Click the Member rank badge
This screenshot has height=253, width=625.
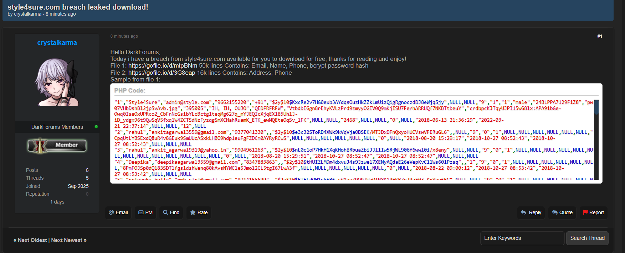click(x=57, y=145)
